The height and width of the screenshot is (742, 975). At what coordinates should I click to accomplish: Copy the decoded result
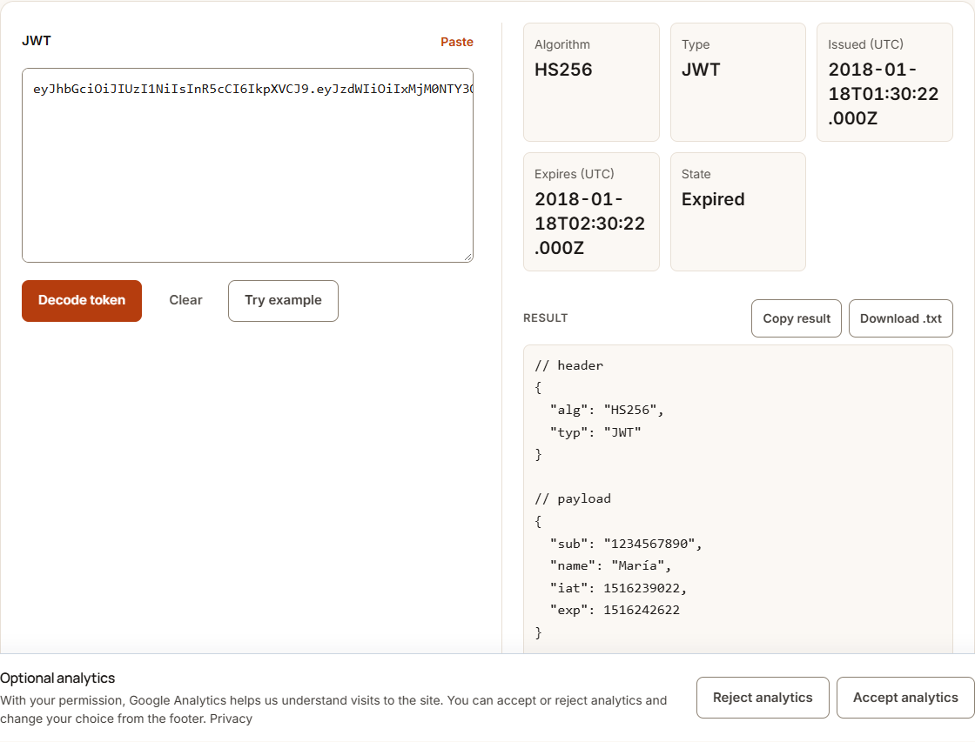(x=796, y=318)
